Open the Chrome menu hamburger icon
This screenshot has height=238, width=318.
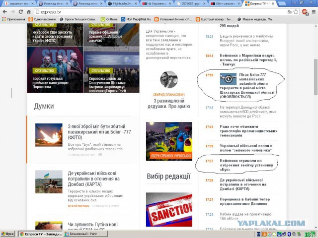tap(313, 12)
